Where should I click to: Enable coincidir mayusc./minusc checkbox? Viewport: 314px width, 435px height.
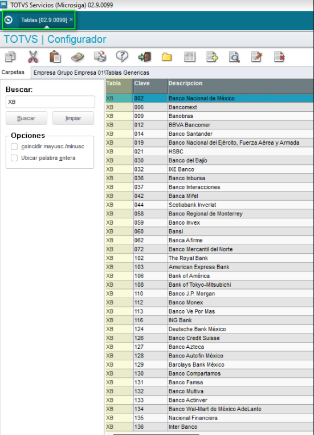14,147
